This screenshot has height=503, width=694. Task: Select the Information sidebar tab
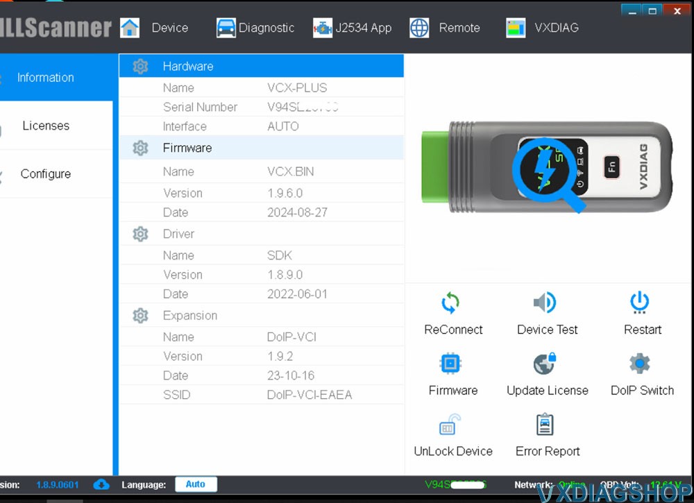[56, 78]
